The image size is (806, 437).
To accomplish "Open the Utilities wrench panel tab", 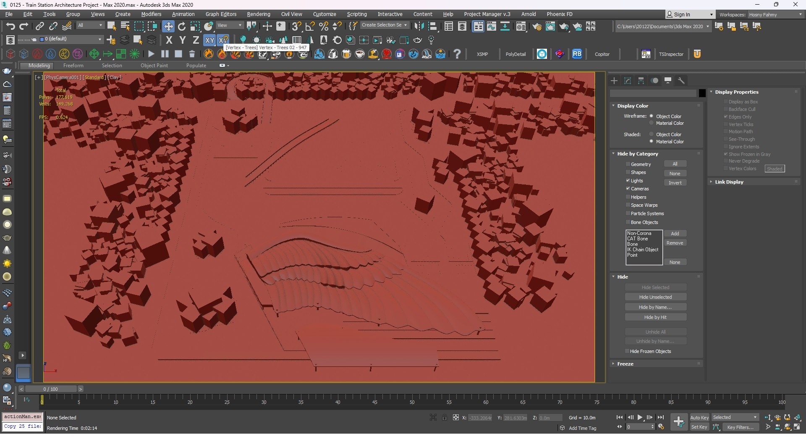I will 681,81.
